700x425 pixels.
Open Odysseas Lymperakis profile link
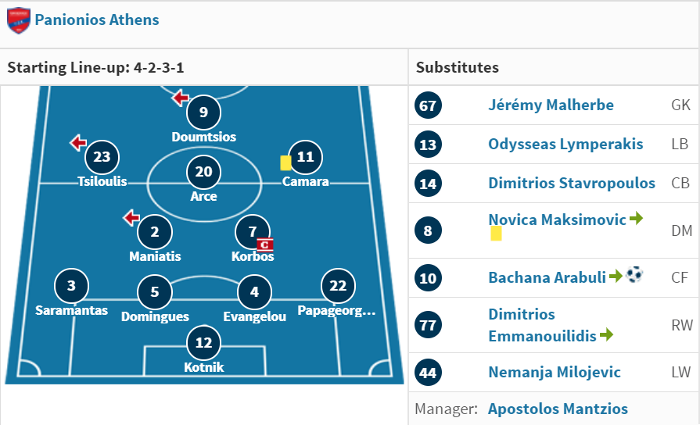click(x=565, y=144)
